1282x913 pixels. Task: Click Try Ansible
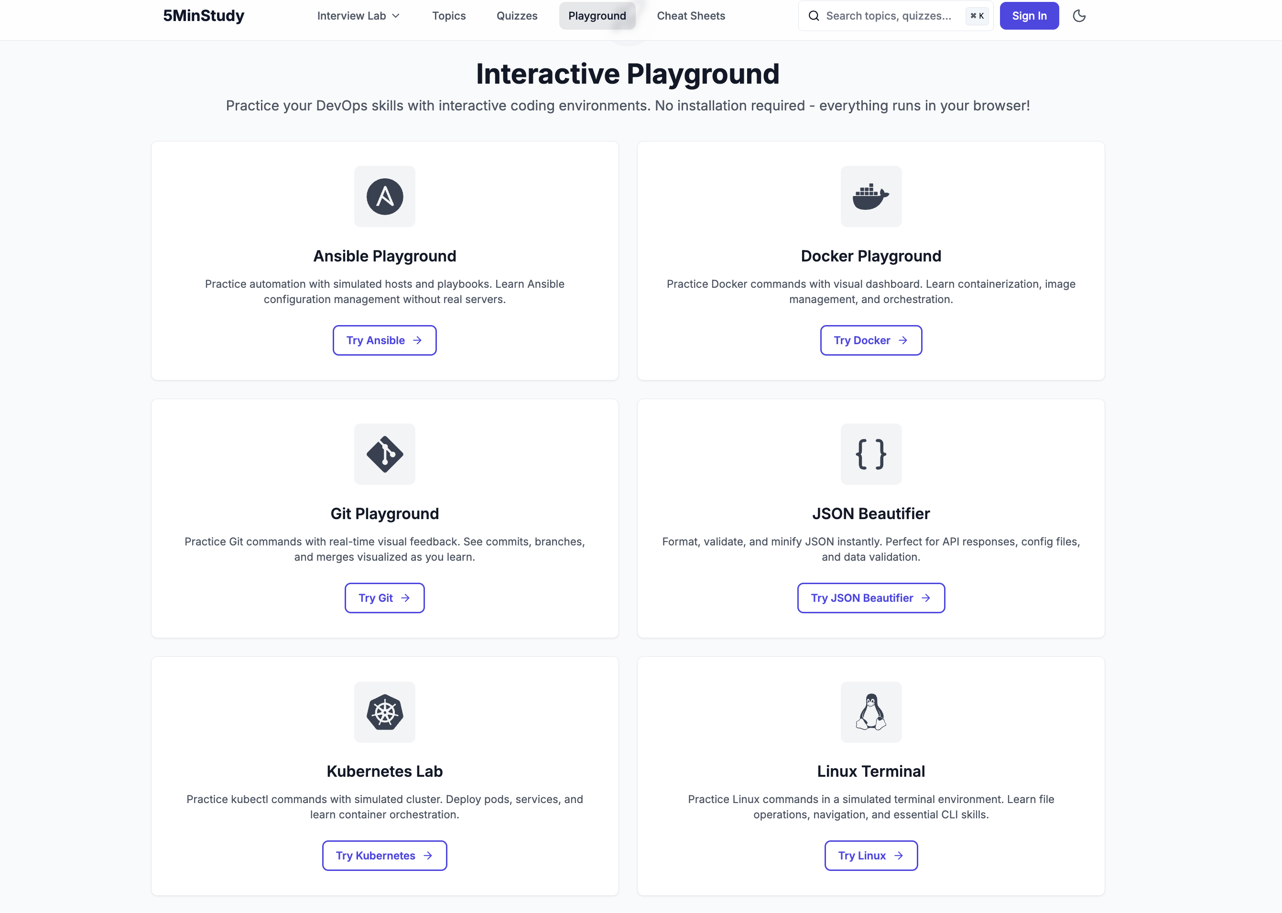click(384, 340)
